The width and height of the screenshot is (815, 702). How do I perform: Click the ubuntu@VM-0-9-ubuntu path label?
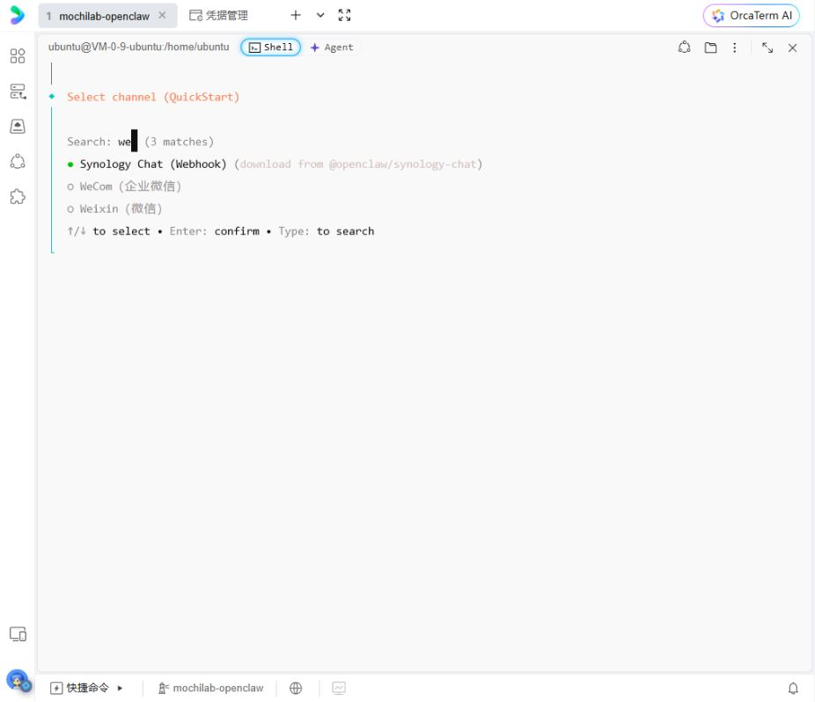point(138,47)
